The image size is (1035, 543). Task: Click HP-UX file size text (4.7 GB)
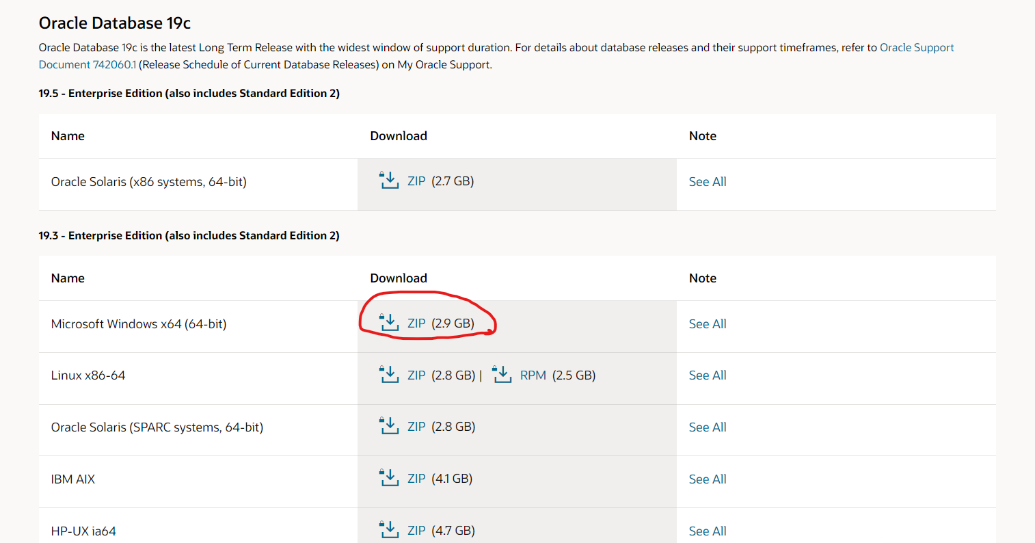click(453, 531)
